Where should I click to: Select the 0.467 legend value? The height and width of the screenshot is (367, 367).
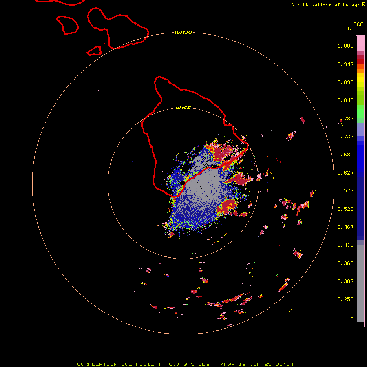345,227
